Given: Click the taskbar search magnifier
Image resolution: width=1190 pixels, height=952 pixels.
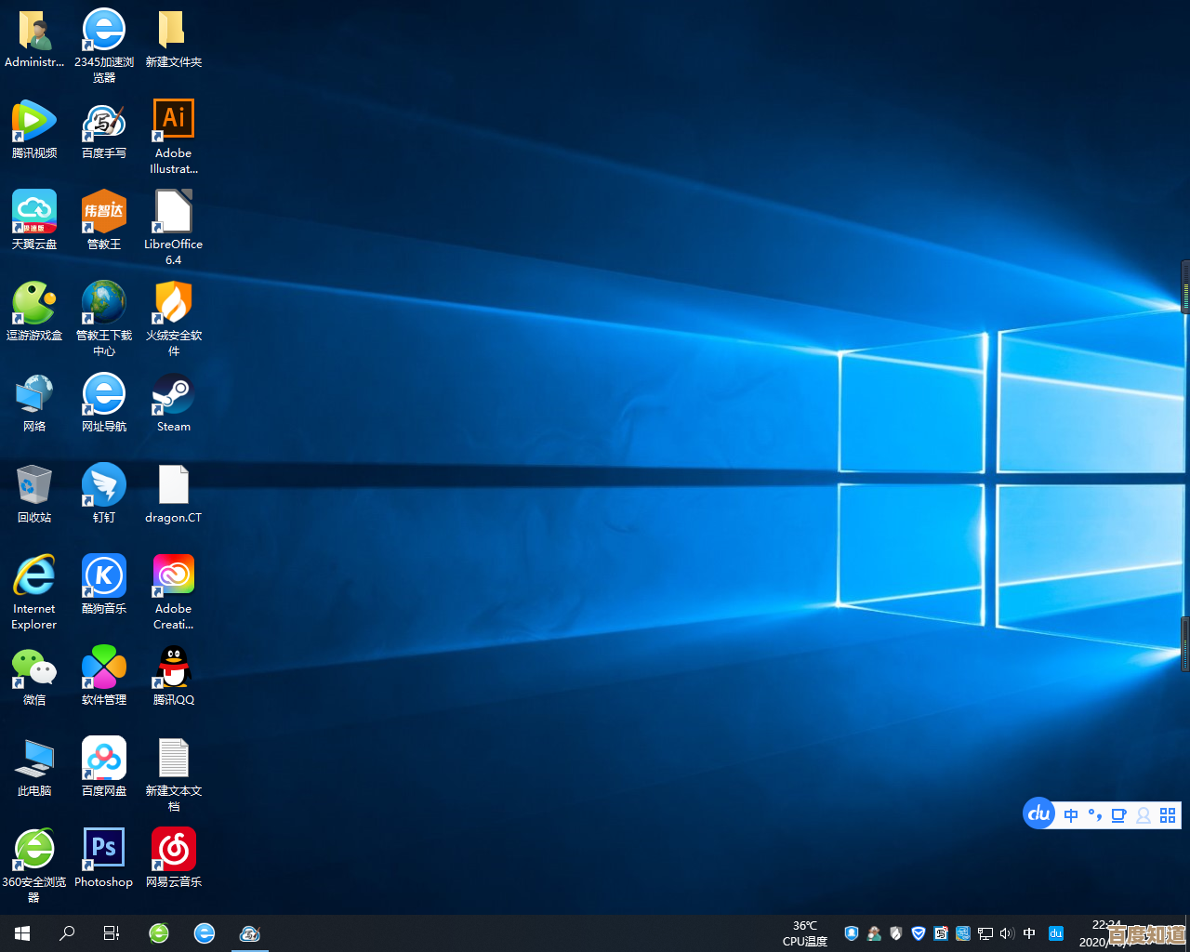Looking at the screenshot, I should pyautogui.click(x=67, y=933).
